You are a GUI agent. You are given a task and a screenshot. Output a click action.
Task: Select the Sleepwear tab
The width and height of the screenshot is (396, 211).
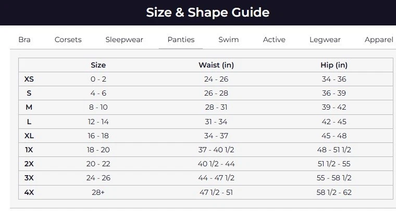click(x=124, y=39)
